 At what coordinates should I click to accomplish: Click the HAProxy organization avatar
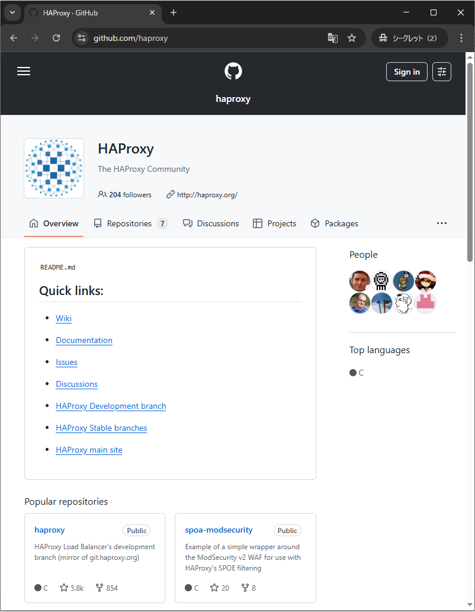pyautogui.click(x=54, y=168)
